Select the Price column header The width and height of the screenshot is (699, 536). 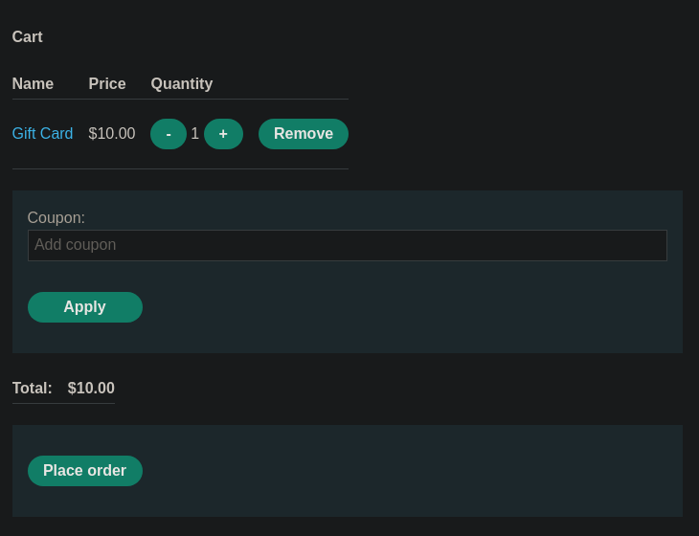tap(107, 83)
